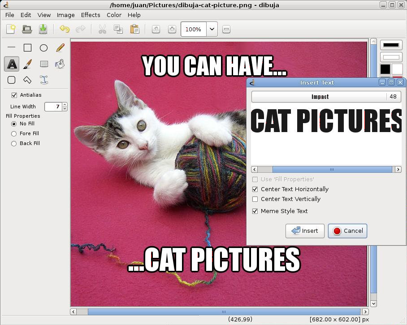Viewport: 407px width, 325px height.
Task: Enable Center Text Vertically
Action: point(255,199)
